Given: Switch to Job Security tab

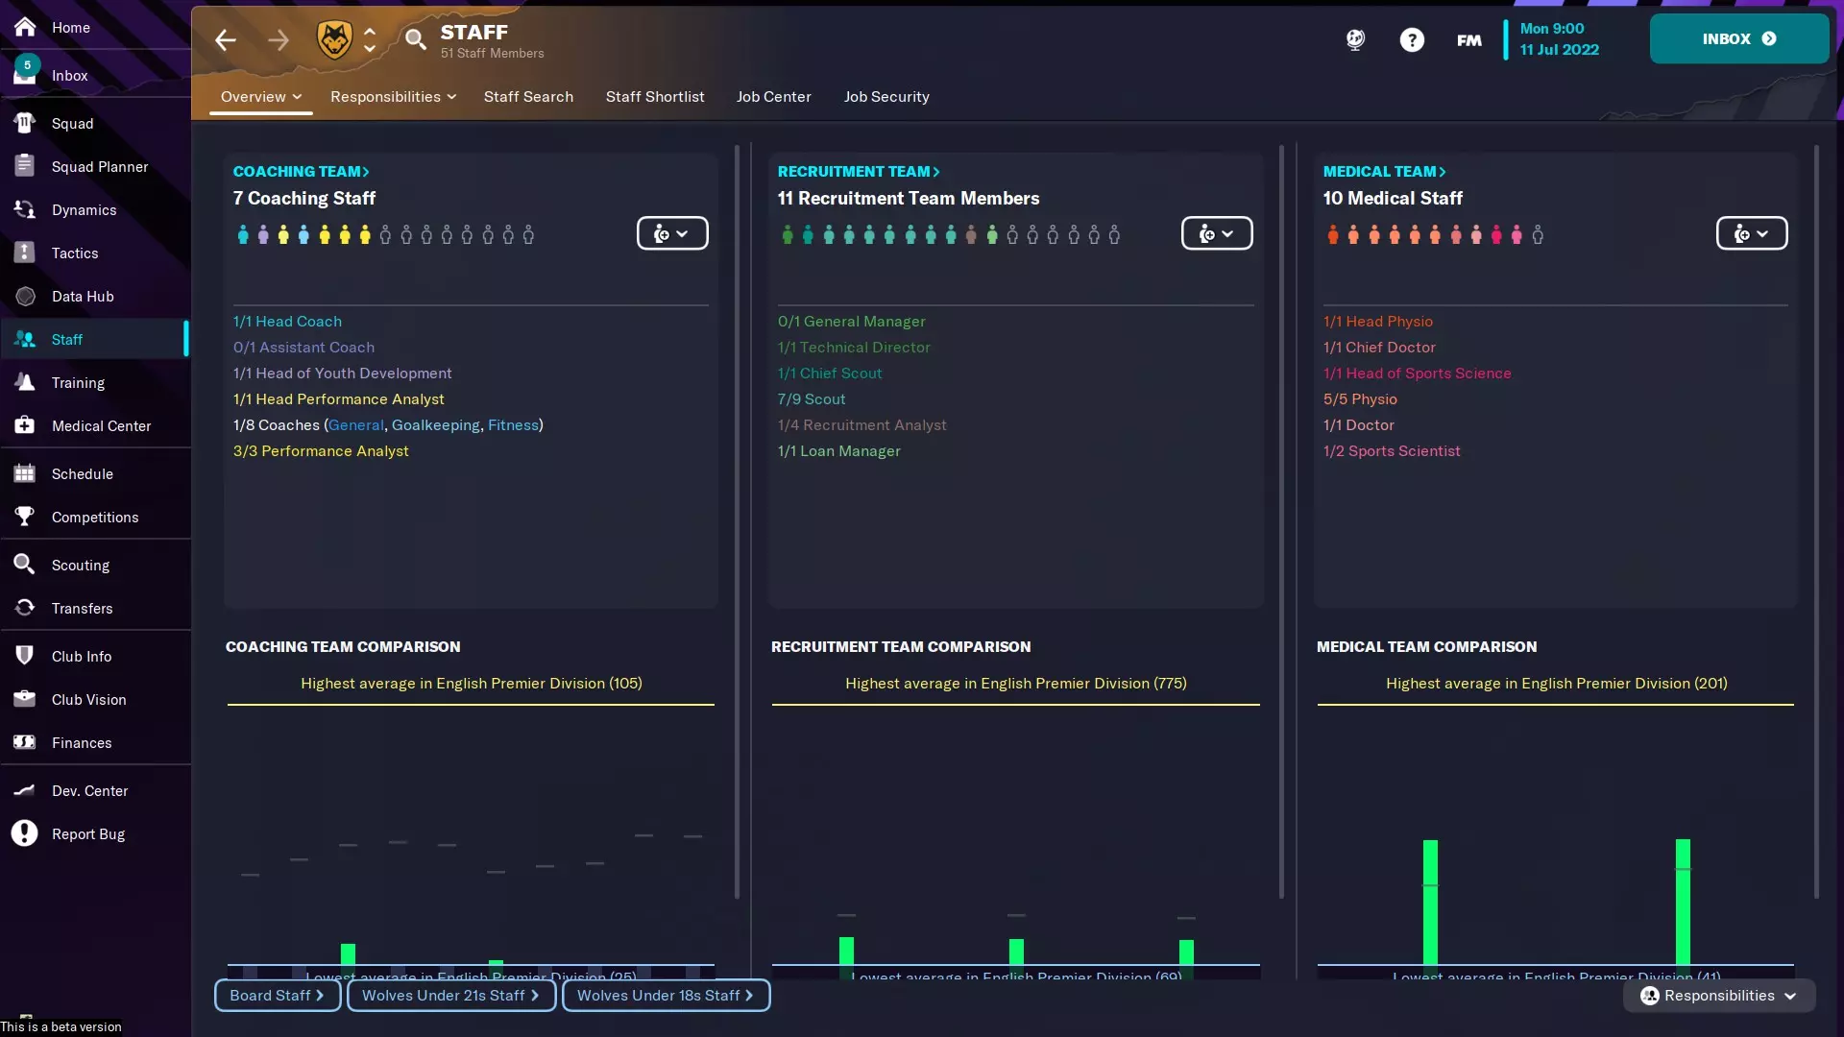Looking at the screenshot, I should (x=886, y=97).
